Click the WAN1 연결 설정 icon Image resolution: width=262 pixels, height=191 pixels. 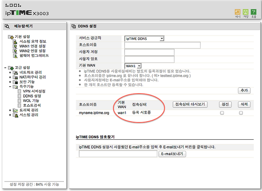click(15, 46)
